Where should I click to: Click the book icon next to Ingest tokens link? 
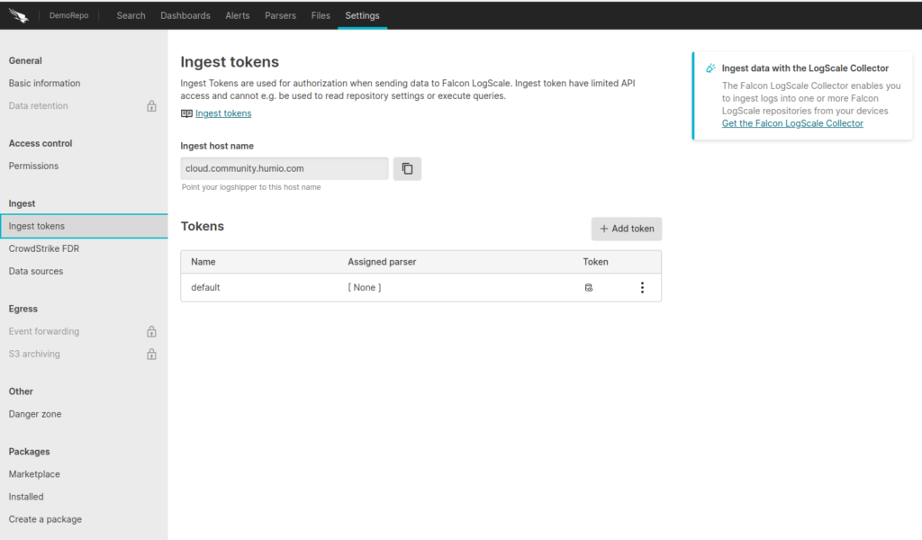tap(186, 113)
